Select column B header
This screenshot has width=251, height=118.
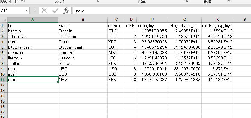tap(83, 20)
